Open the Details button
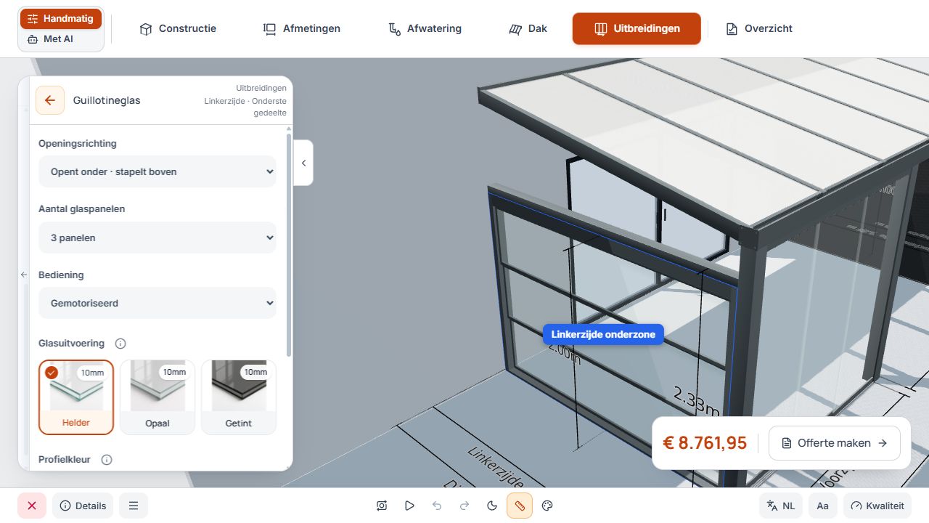Viewport: 929px width, 523px height. click(x=83, y=506)
